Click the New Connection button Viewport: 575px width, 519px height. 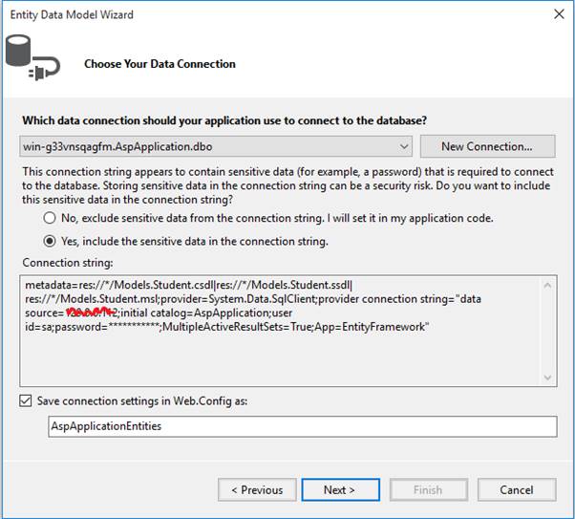coord(487,146)
